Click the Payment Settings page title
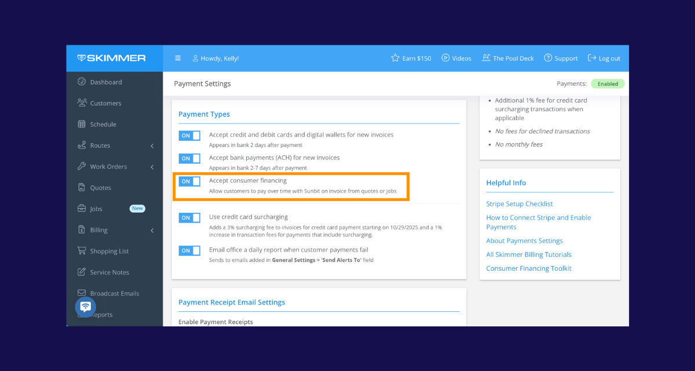This screenshot has width=695, height=371. click(202, 83)
